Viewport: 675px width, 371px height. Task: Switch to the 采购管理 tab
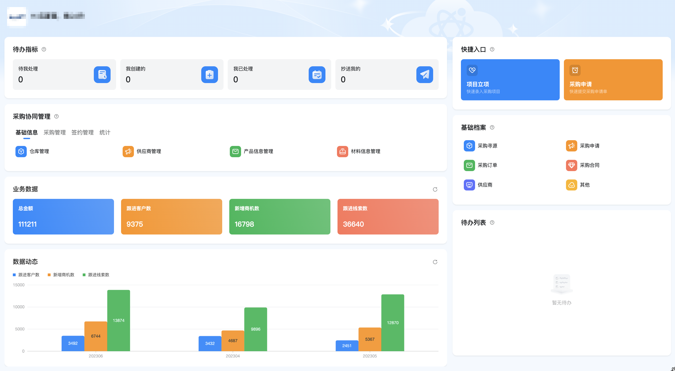pyautogui.click(x=55, y=133)
